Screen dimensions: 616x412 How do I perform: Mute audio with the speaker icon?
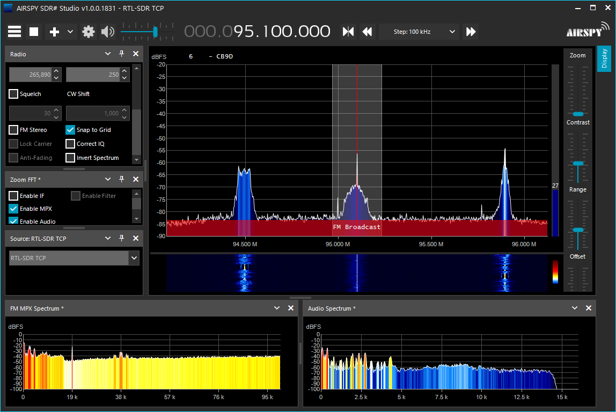(108, 32)
